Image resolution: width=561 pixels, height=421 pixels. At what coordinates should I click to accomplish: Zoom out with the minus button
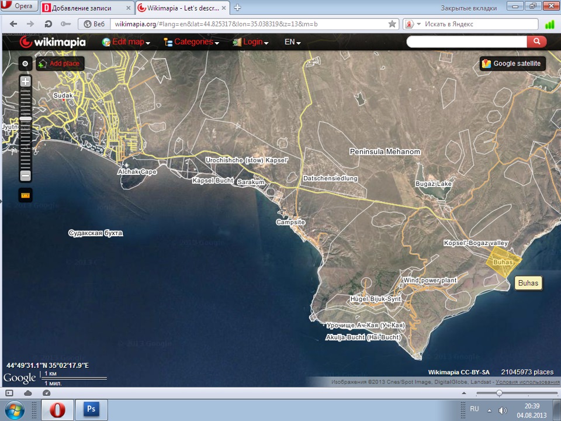(25, 176)
